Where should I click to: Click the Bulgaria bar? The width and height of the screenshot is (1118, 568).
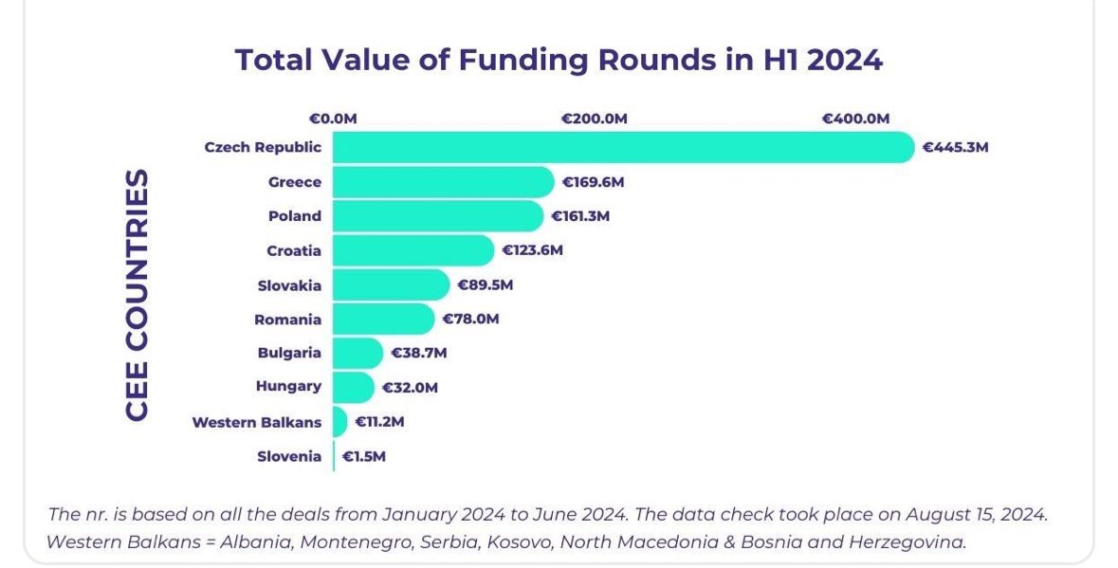(x=357, y=353)
